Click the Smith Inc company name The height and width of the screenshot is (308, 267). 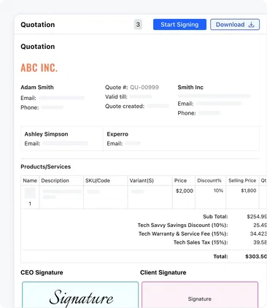(190, 88)
